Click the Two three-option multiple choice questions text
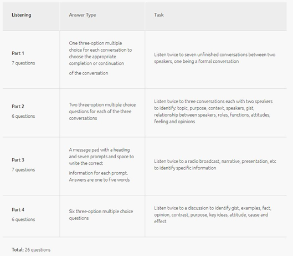The height and width of the screenshot is (256, 293). pyautogui.click(x=102, y=112)
